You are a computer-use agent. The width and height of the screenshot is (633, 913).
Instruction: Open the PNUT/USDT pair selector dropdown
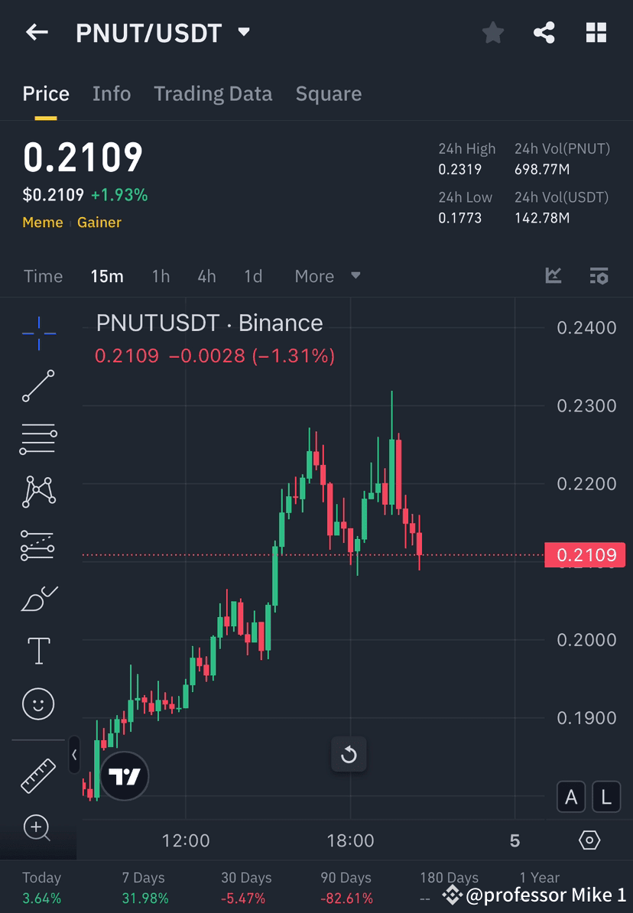pos(242,33)
